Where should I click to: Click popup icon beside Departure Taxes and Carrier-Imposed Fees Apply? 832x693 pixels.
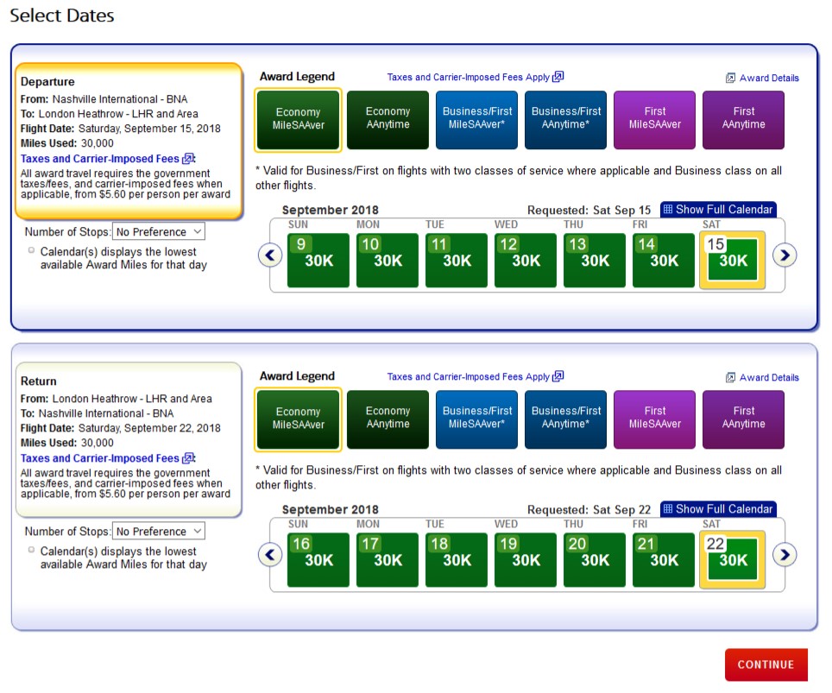click(558, 77)
